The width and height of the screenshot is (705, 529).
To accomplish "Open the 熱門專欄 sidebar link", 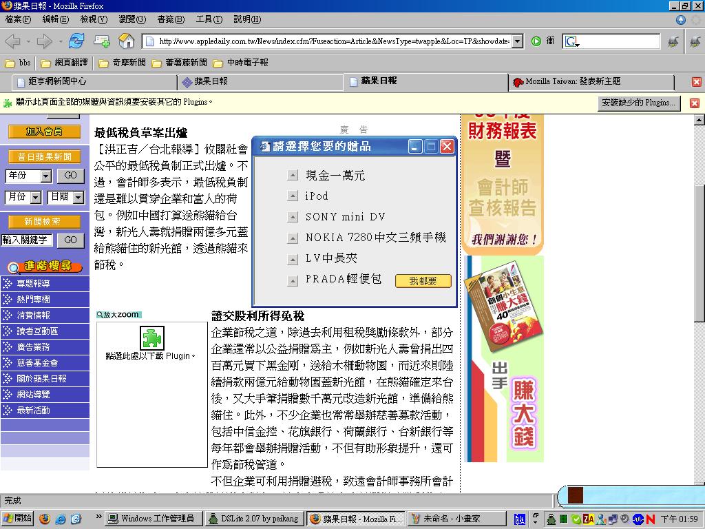I will [45, 300].
